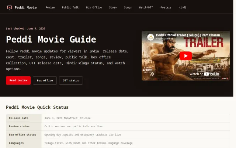Navigate to the Story section
Screen dimensions: 236x148
click(113, 7)
